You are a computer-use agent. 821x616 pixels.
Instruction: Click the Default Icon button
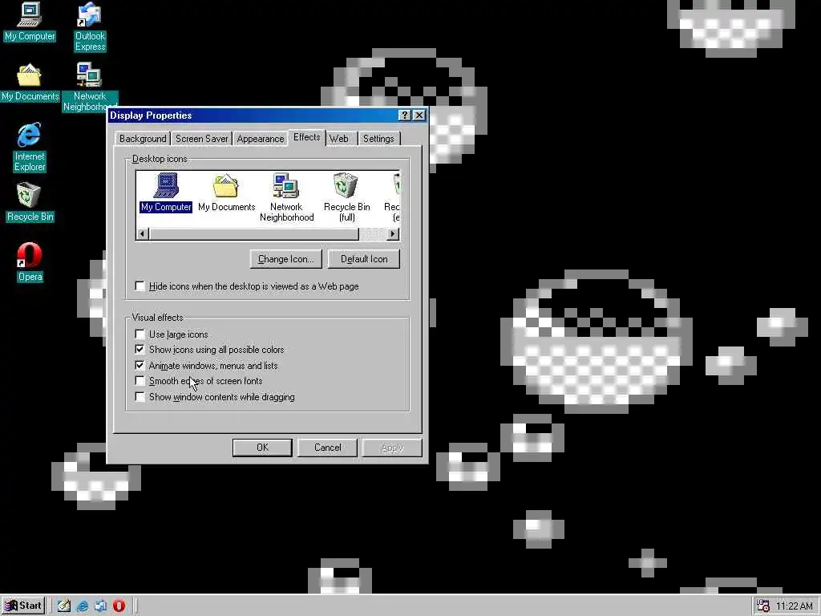tap(364, 259)
